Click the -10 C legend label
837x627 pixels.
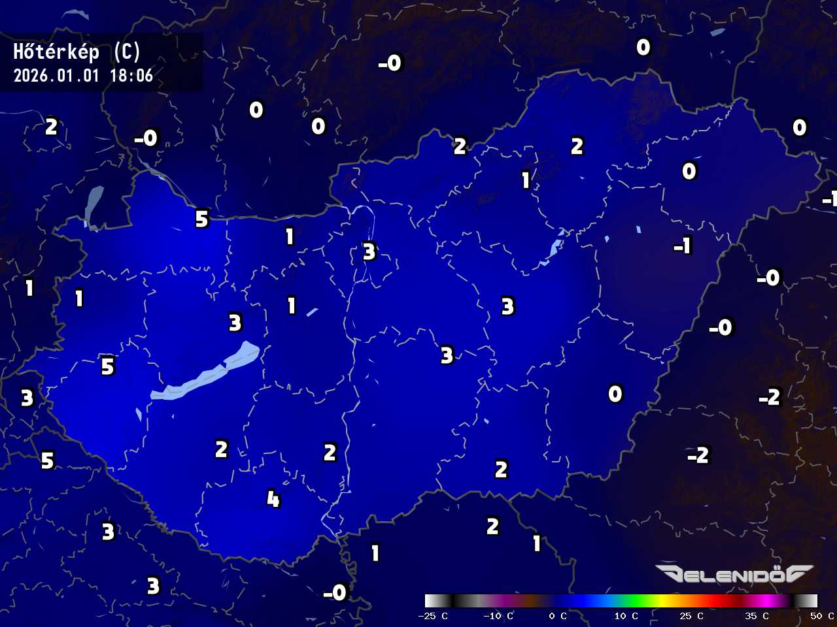click(x=498, y=616)
